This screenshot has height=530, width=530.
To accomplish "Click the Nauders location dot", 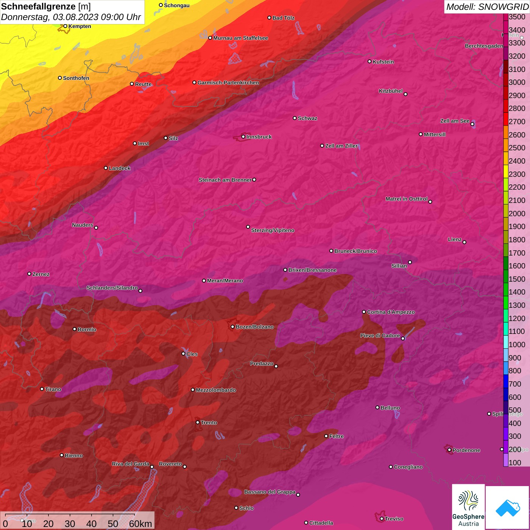I will click(96, 228).
